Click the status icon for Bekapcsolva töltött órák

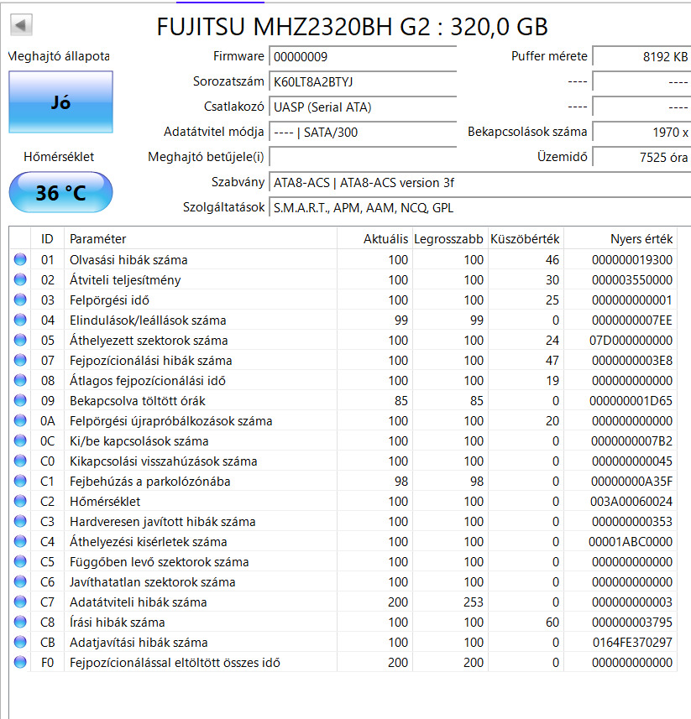[x=20, y=401]
